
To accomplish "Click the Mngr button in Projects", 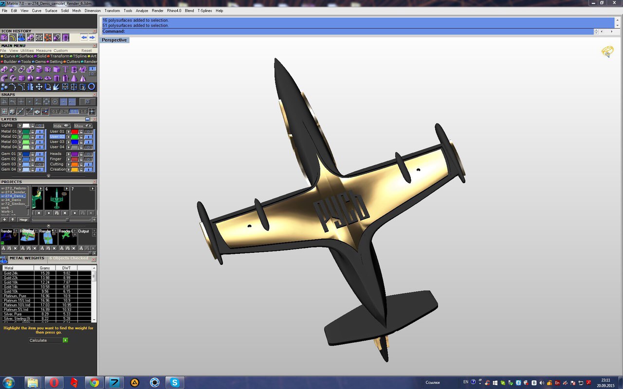I will click(23, 220).
